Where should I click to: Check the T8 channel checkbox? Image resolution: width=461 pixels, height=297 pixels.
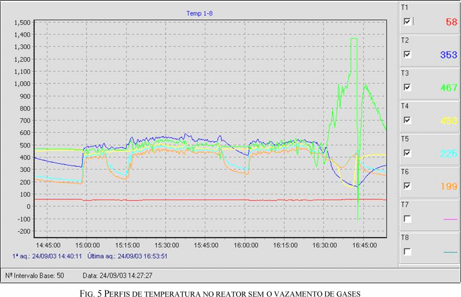[408, 252]
